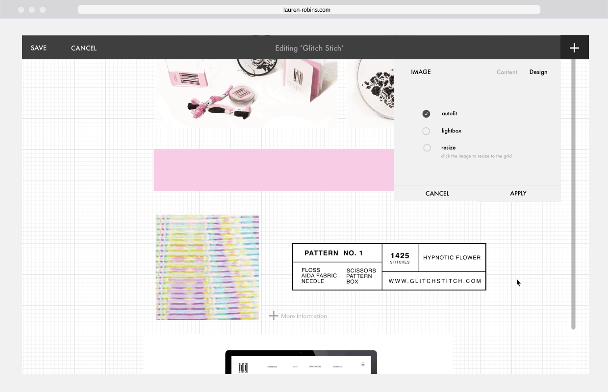The height and width of the screenshot is (392, 608).
Task: Select the glitch pattern image thumbnail
Action: [x=207, y=267]
